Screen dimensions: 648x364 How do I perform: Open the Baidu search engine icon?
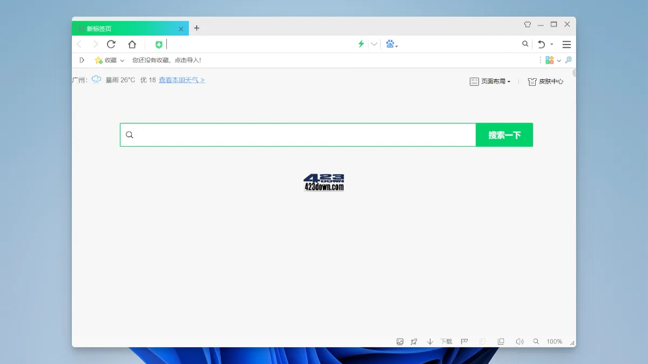pyautogui.click(x=389, y=44)
